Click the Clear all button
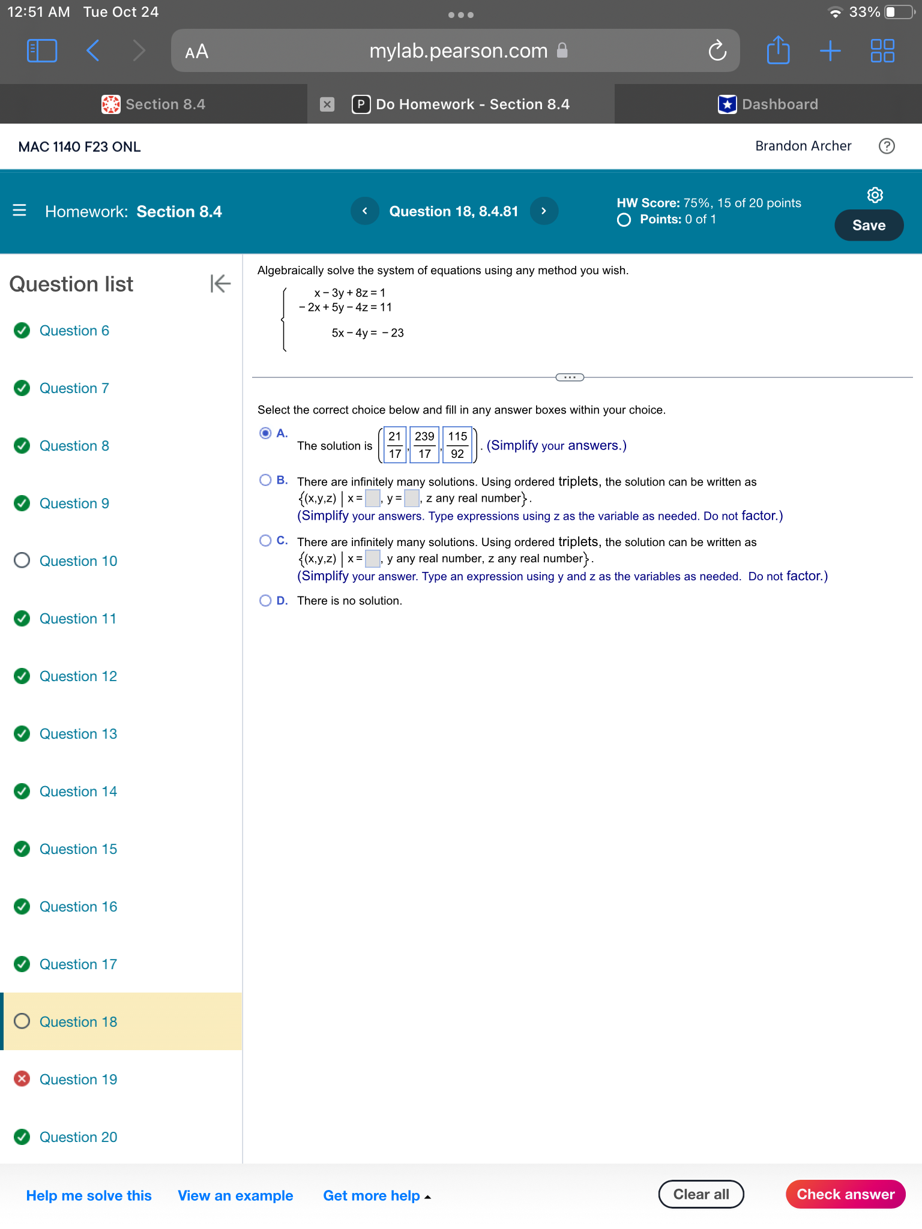This screenshot has width=922, height=1229. (701, 1194)
